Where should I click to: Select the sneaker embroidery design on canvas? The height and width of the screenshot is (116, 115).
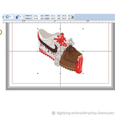click(x=60, y=51)
